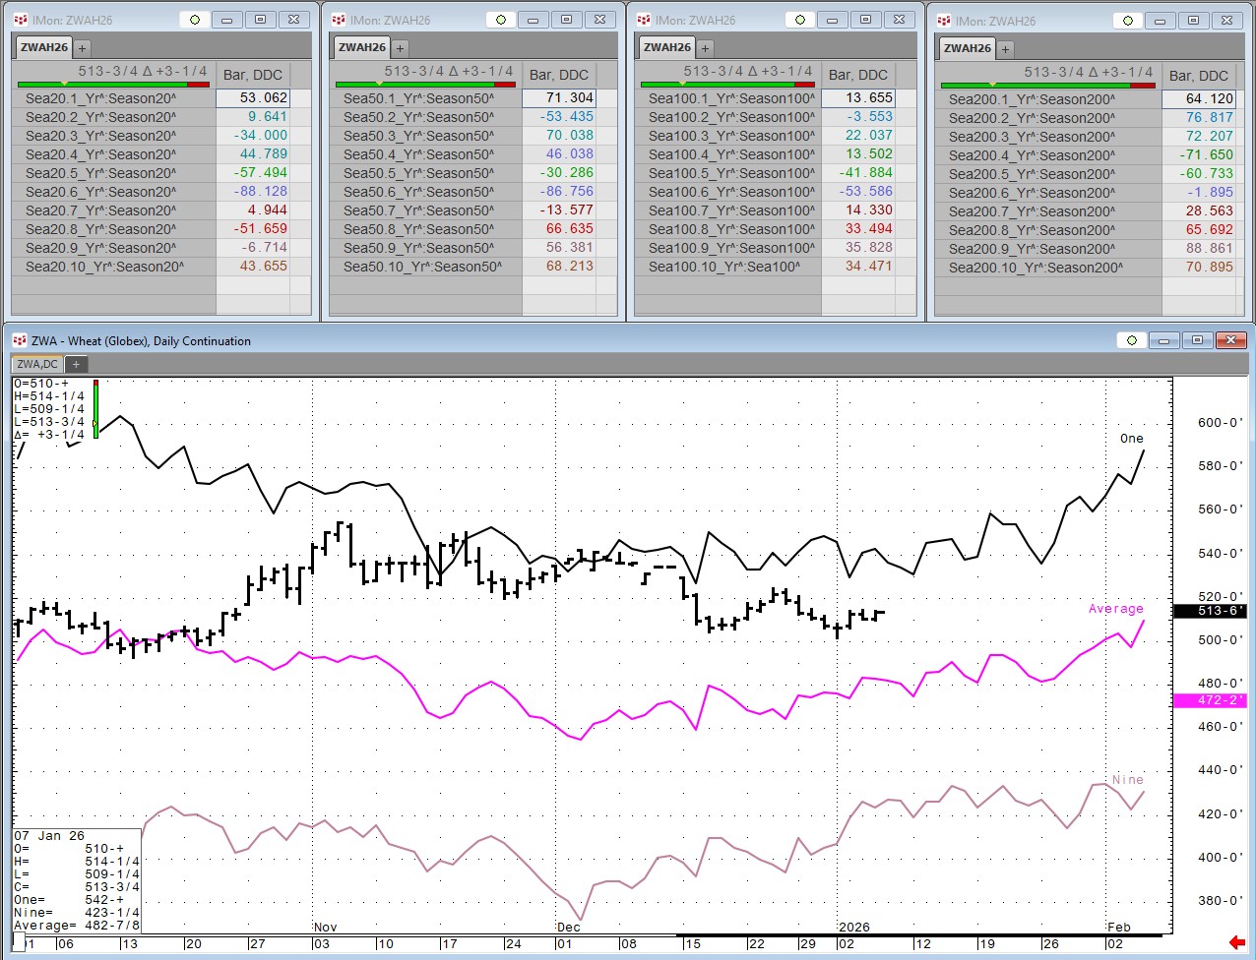Click the Bar, DDC header in Season200 monitor
Viewport: 1256px width, 960px height.
[1198, 76]
